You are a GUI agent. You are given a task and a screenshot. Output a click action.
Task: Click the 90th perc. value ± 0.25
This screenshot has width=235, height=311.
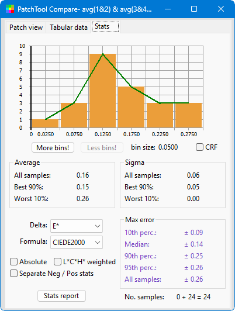click(193, 256)
